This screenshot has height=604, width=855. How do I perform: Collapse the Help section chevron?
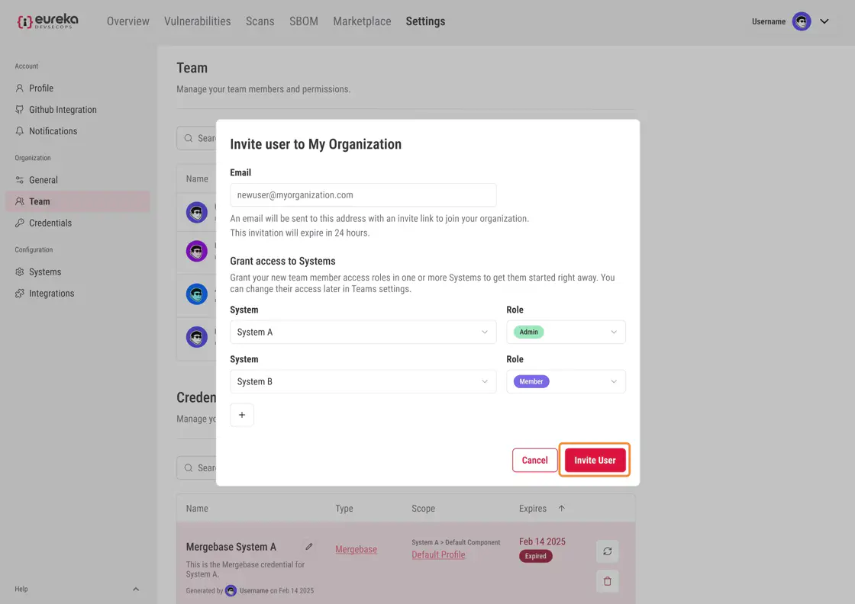(x=136, y=589)
